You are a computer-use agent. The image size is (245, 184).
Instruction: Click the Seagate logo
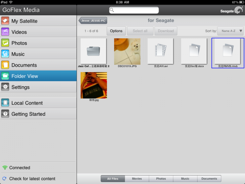pos(231,10)
